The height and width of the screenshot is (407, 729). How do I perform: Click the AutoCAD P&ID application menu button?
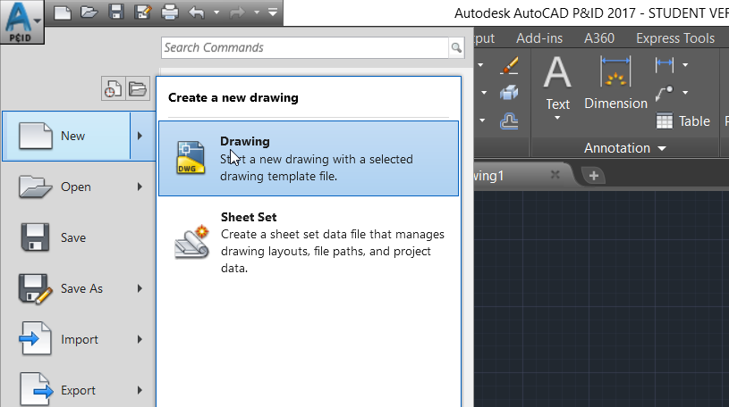[x=21, y=21]
